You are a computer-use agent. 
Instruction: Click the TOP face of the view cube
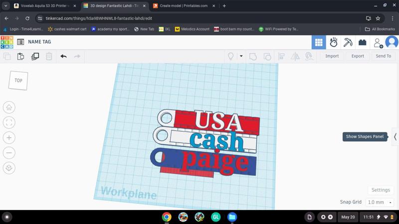pos(18,81)
